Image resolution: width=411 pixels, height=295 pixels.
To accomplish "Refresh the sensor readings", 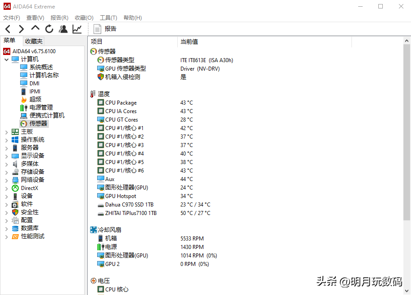I will (49, 29).
